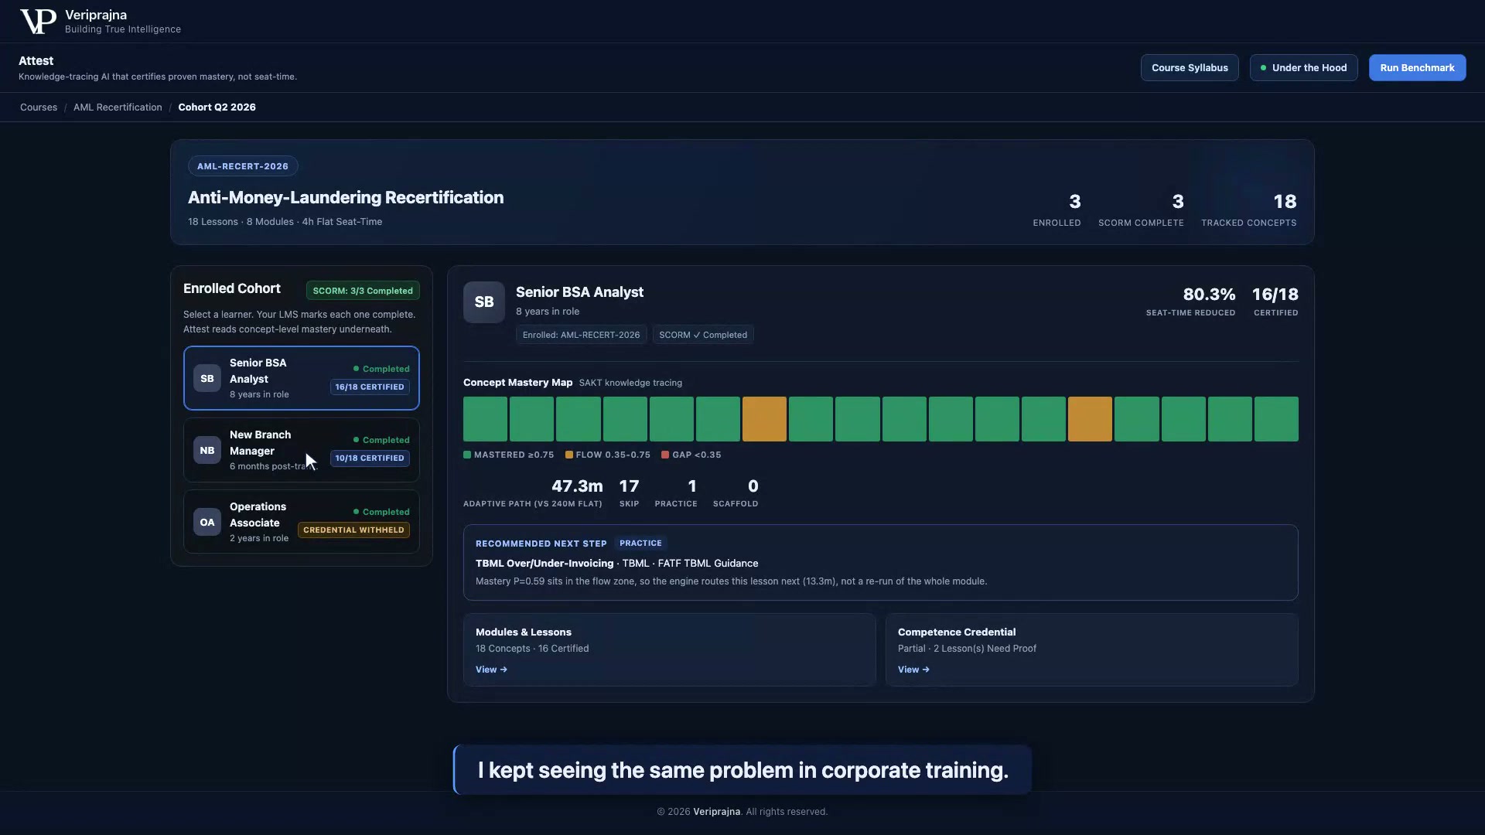Open the Course Syllabus
The height and width of the screenshot is (835, 1485).
(1190, 68)
